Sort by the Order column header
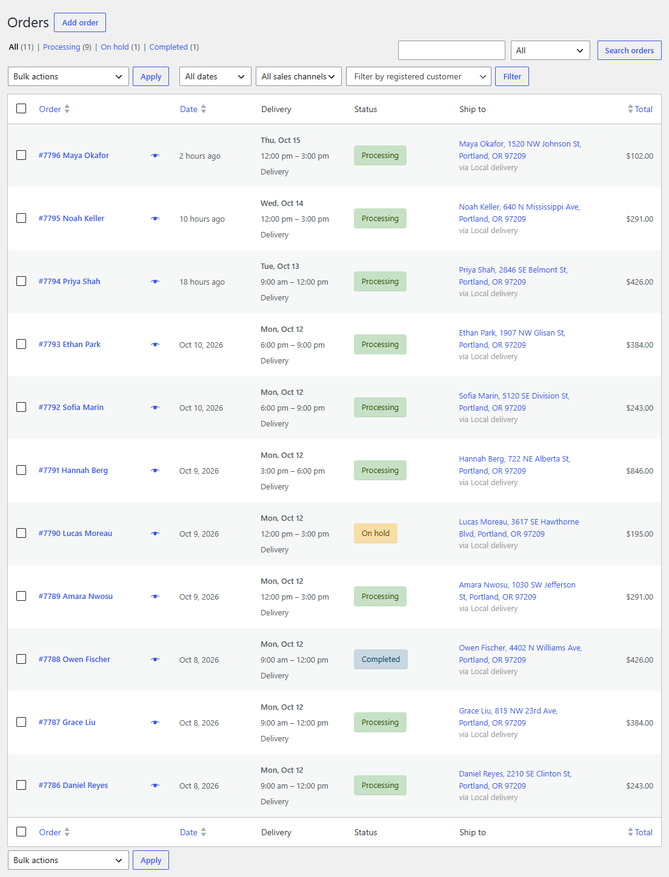The image size is (669, 877). (50, 109)
